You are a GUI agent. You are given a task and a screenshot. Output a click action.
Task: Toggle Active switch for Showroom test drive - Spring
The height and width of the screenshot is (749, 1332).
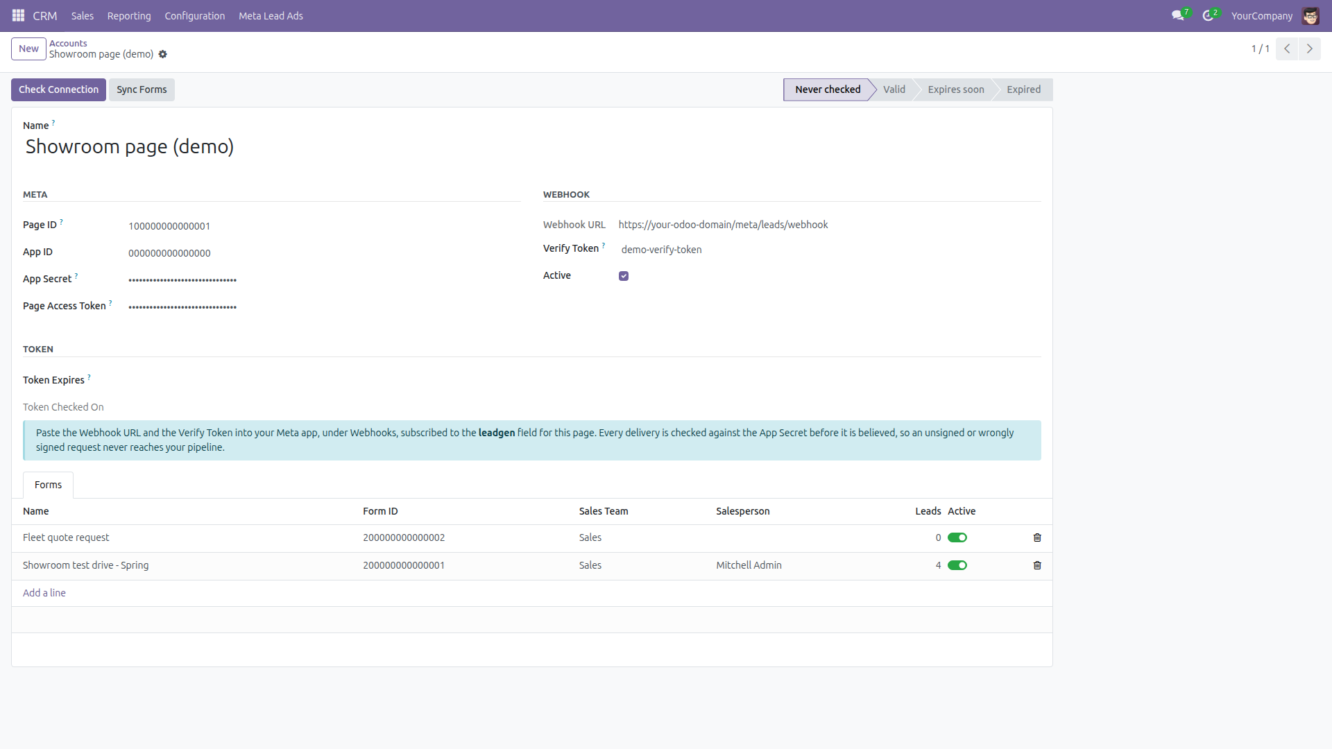pyautogui.click(x=957, y=565)
